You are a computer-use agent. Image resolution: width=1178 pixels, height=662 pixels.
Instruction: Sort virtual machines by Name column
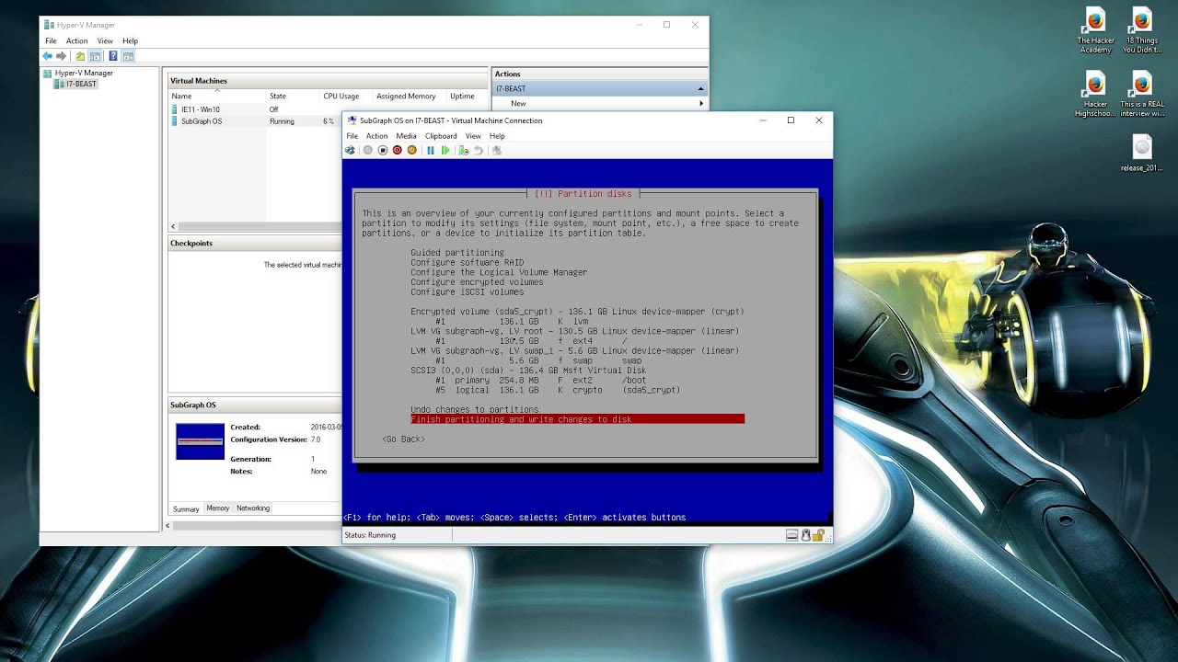tap(217, 96)
